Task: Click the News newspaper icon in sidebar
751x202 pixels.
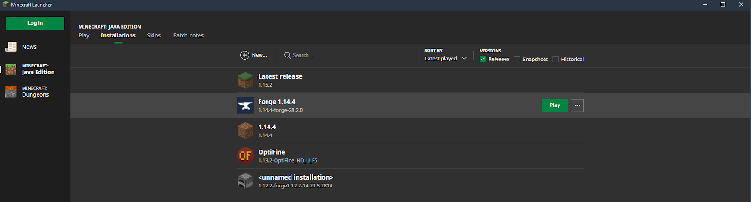Action: tap(11, 47)
